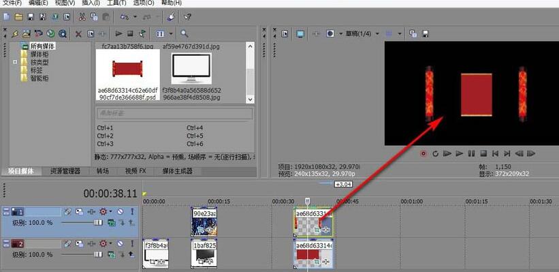Screen dimensions: 559x272
Task: Open the 插入(I) menu
Action: point(91,3)
